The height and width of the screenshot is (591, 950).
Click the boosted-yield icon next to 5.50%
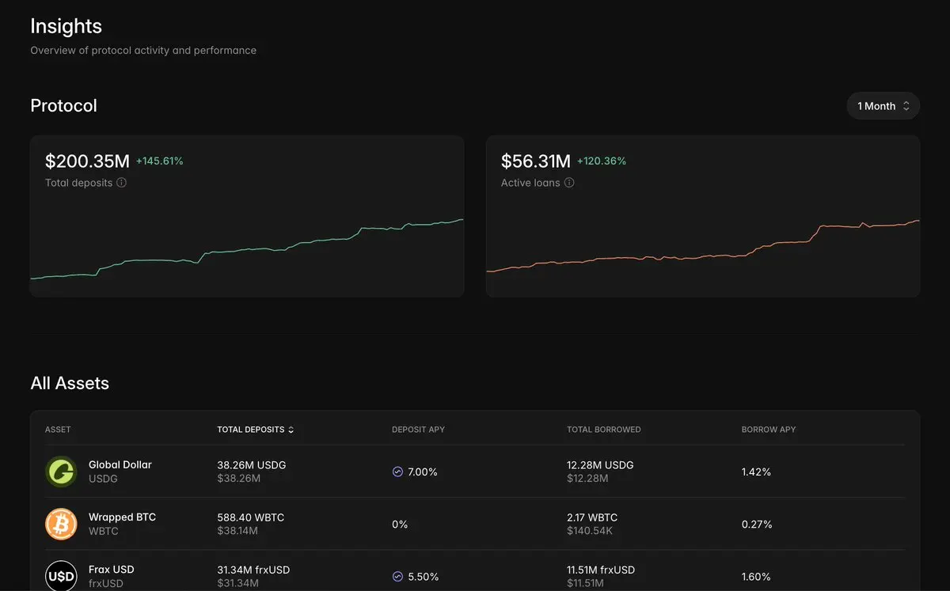pyautogui.click(x=397, y=577)
